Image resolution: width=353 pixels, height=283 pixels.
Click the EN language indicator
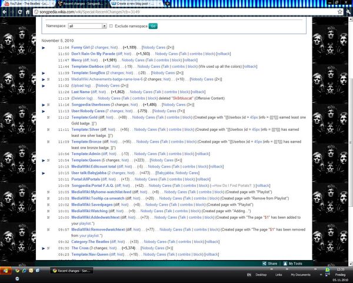(x=249, y=275)
